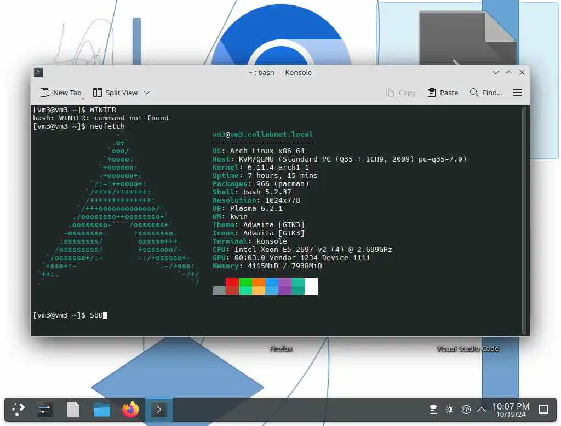561x426 pixels.
Task: Click the Packages 966 (pacman) line
Action: [x=260, y=184]
